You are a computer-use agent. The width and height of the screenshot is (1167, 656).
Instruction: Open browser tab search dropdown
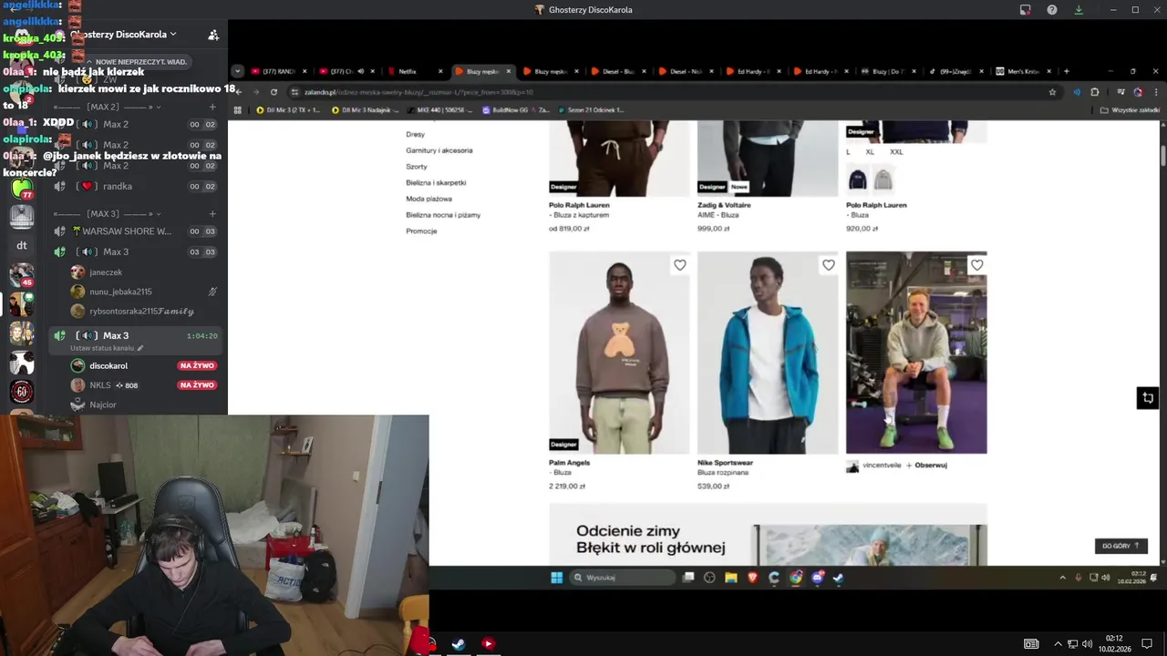coord(237,71)
